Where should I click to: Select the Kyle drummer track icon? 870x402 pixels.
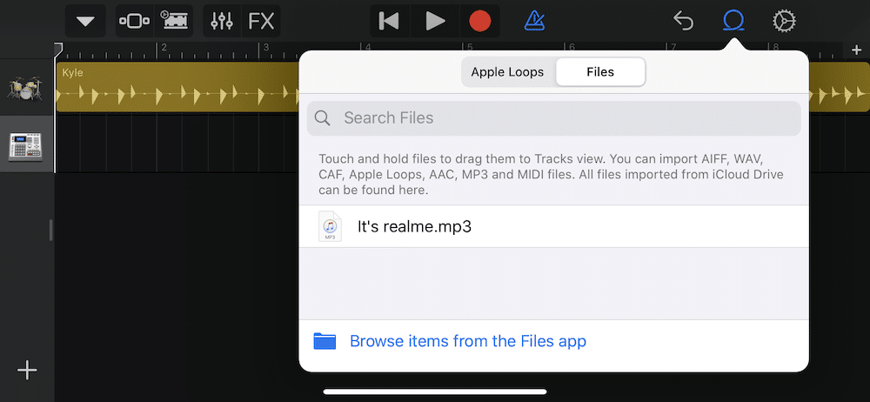click(26, 86)
